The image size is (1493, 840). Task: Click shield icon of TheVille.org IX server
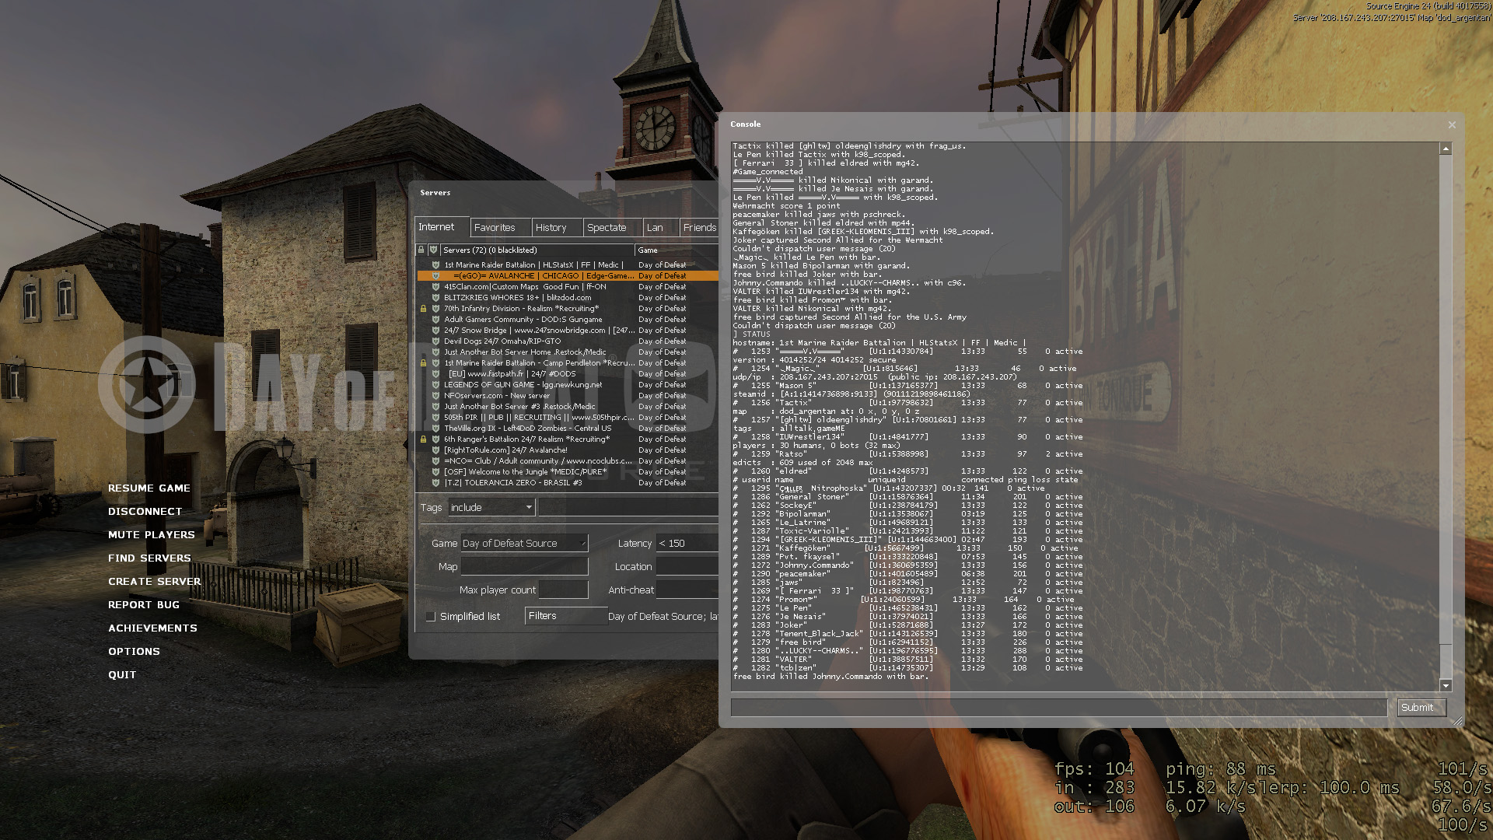click(x=435, y=429)
